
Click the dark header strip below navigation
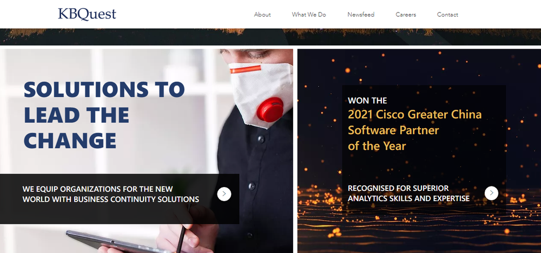(x=270, y=37)
